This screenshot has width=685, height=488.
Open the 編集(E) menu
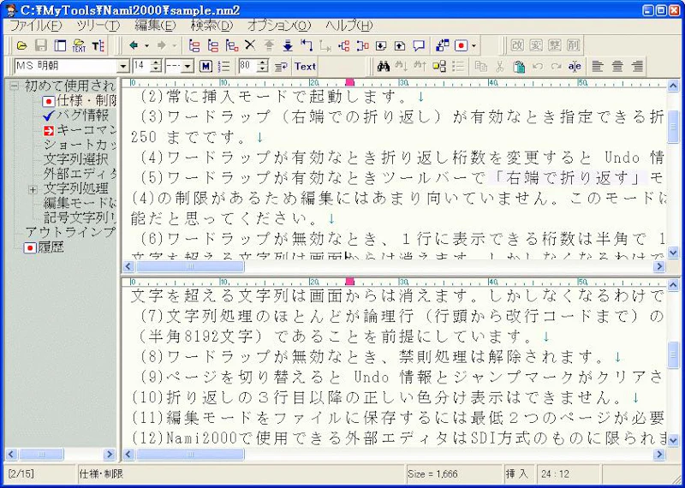(x=155, y=26)
